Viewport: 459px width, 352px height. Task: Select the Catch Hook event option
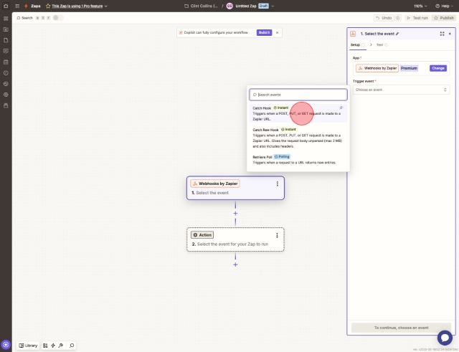click(x=298, y=113)
